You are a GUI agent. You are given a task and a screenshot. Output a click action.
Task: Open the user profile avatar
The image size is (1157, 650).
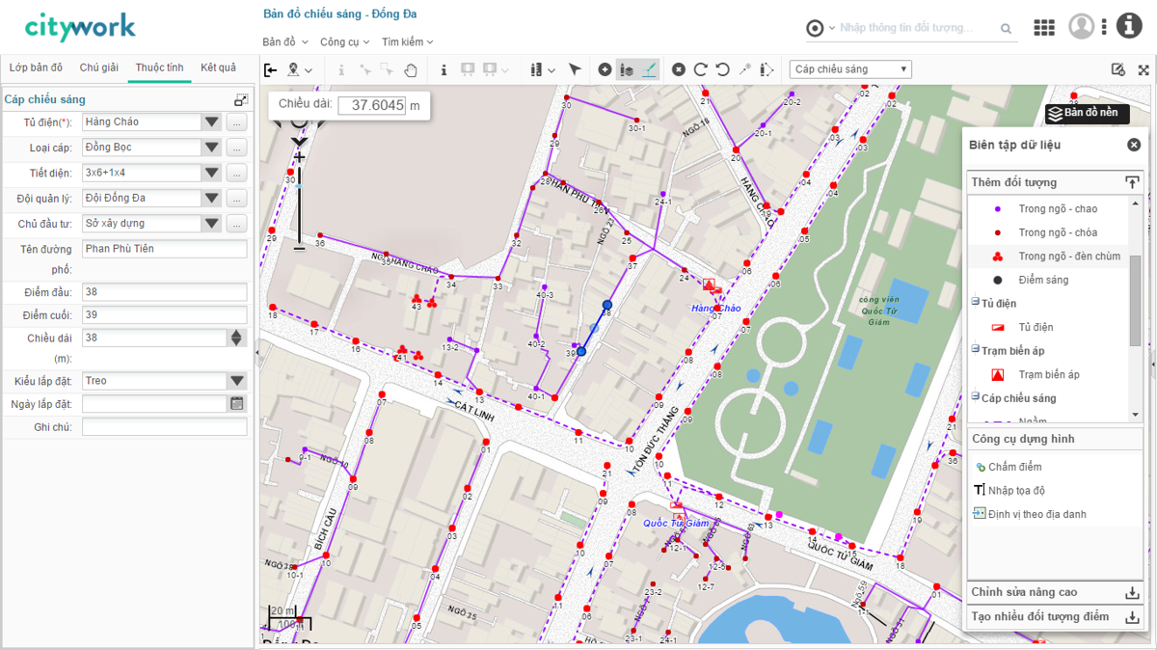[x=1082, y=26]
